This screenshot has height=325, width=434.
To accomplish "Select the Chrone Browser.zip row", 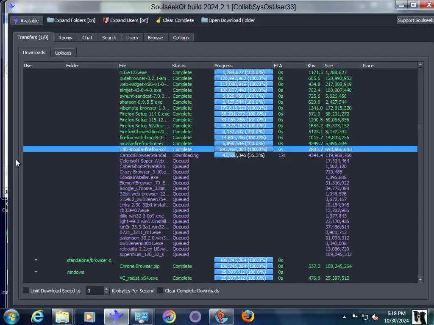I will (220, 266).
